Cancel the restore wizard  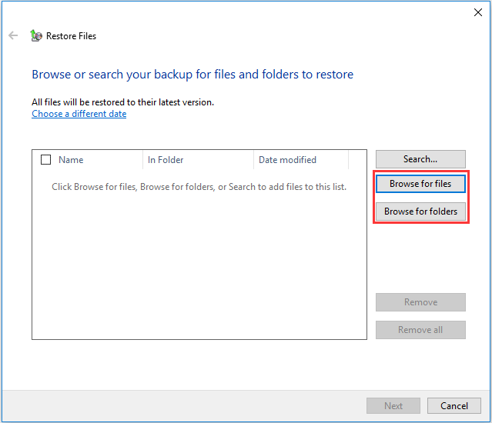point(454,405)
